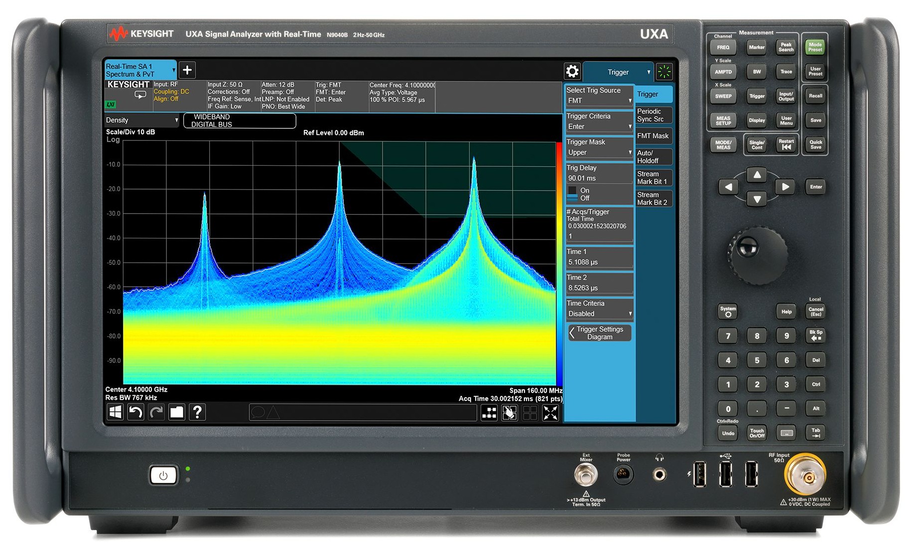This screenshot has height=553, width=923.
Task: Switch to the Periodic Sync Src tab
Action: (x=653, y=115)
